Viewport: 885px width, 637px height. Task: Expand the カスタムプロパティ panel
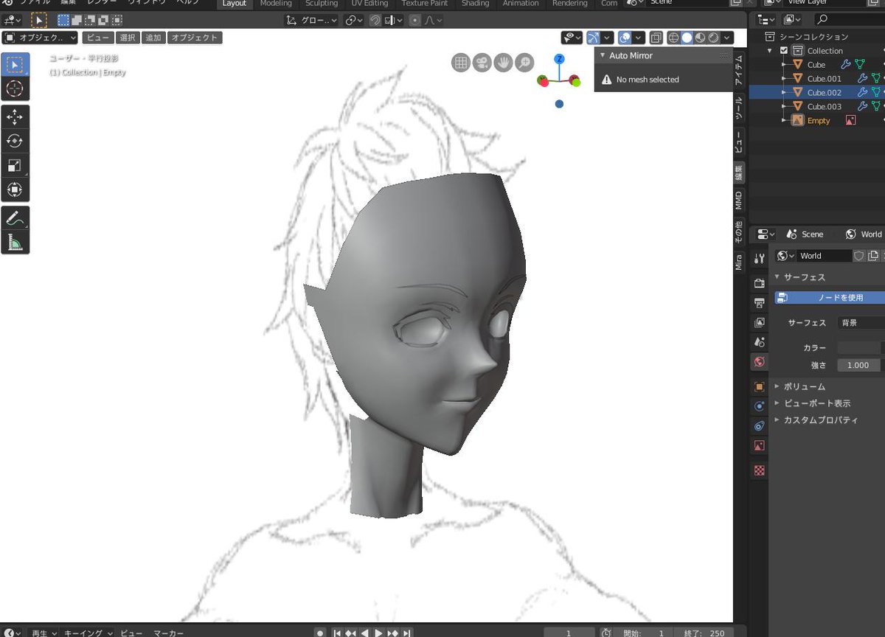coord(777,420)
